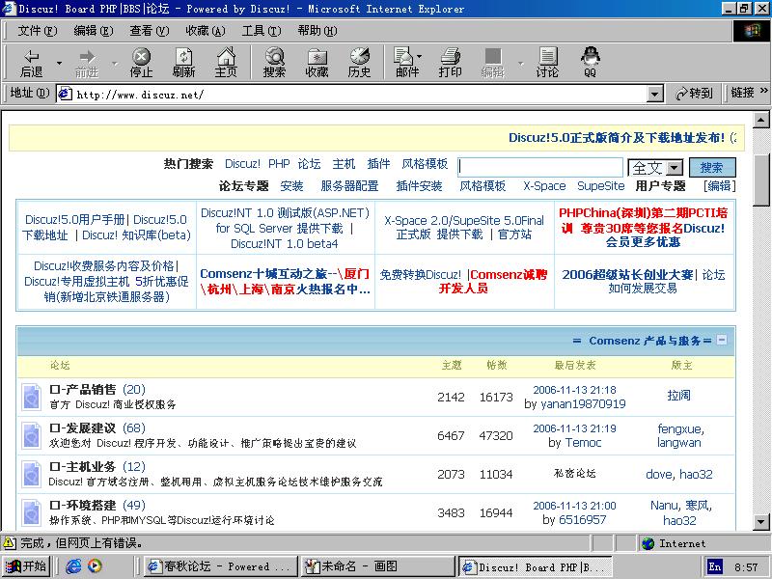
Task: Open the 主机业务 forum link
Action: (x=83, y=466)
